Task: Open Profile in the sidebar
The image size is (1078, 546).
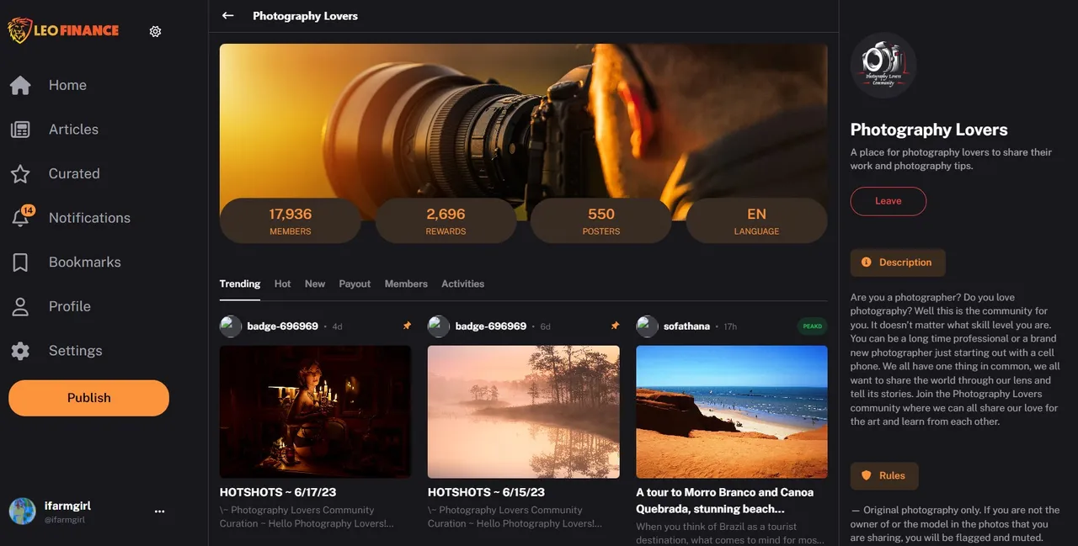Action: 70,307
